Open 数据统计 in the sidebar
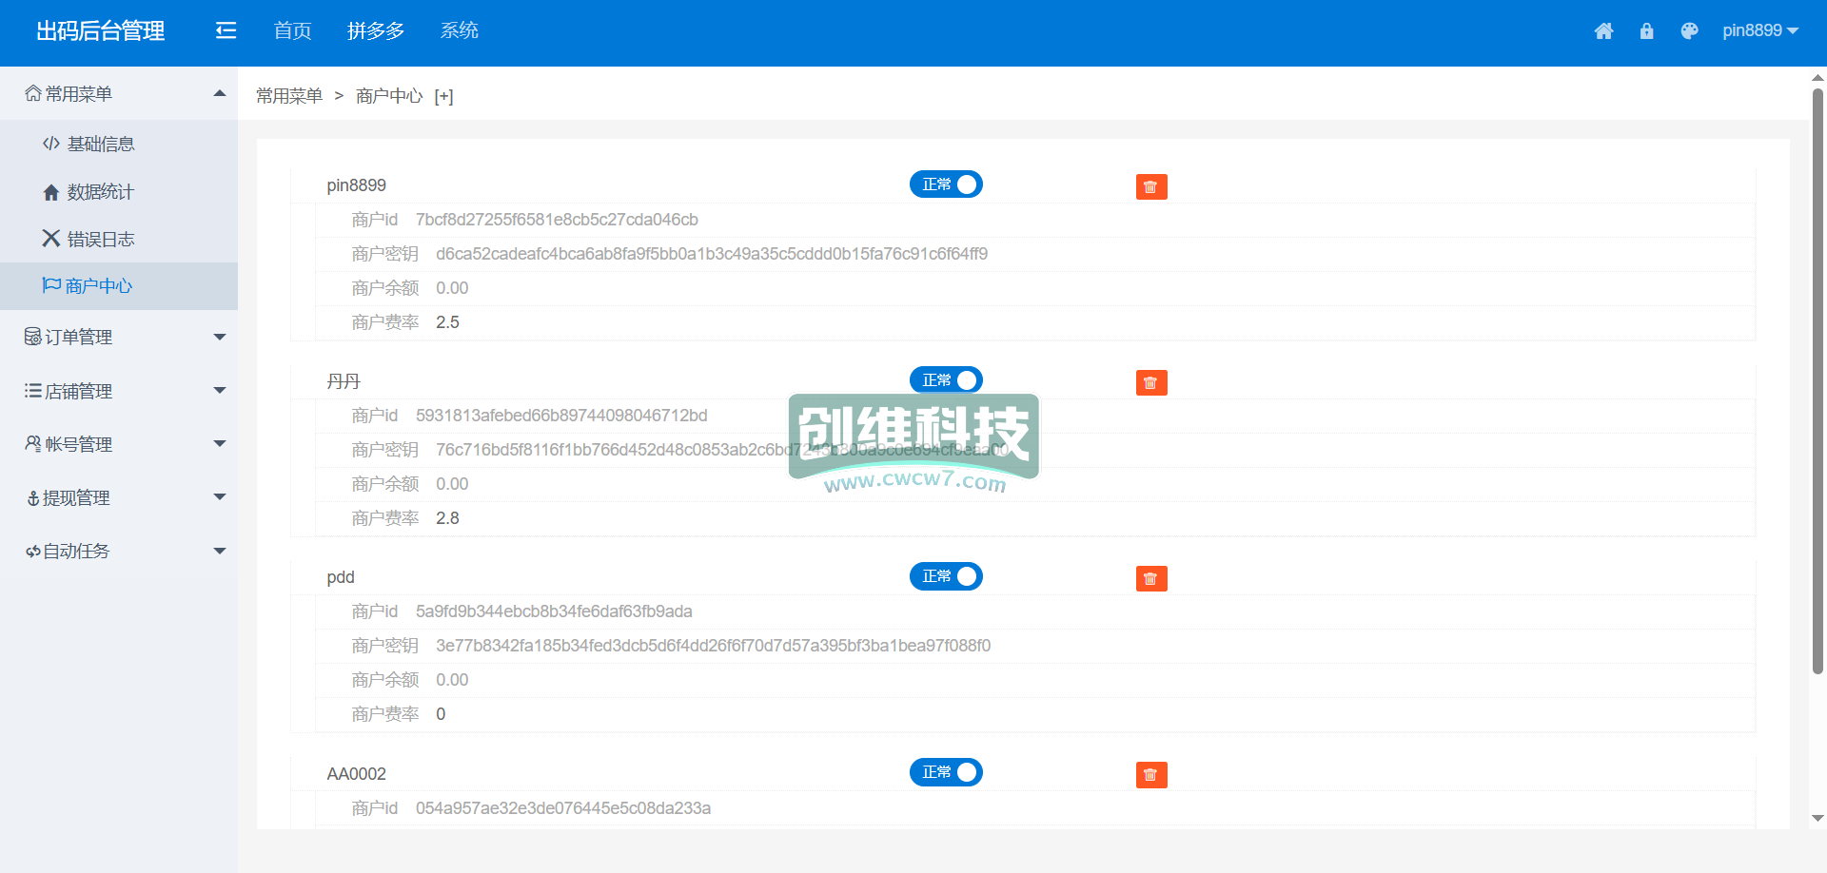The height and width of the screenshot is (873, 1827). [100, 192]
